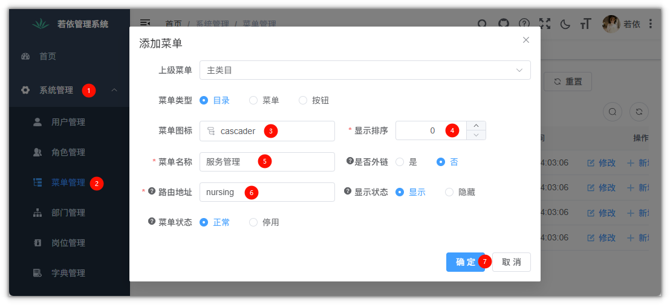Click the 若依管理系统 logo

[70, 24]
